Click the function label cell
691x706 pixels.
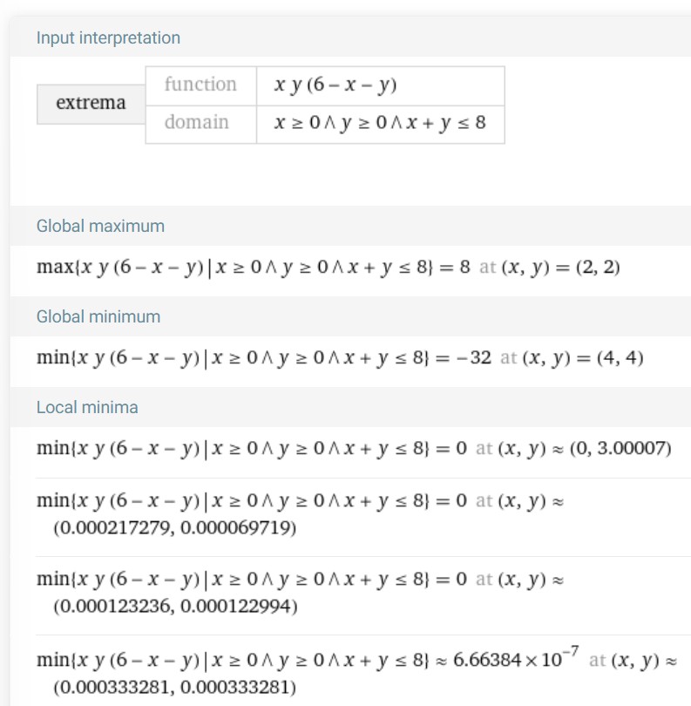200,86
